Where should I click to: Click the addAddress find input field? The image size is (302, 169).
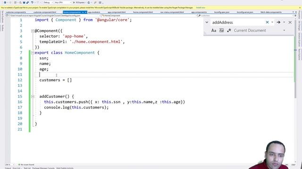[238, 23]
